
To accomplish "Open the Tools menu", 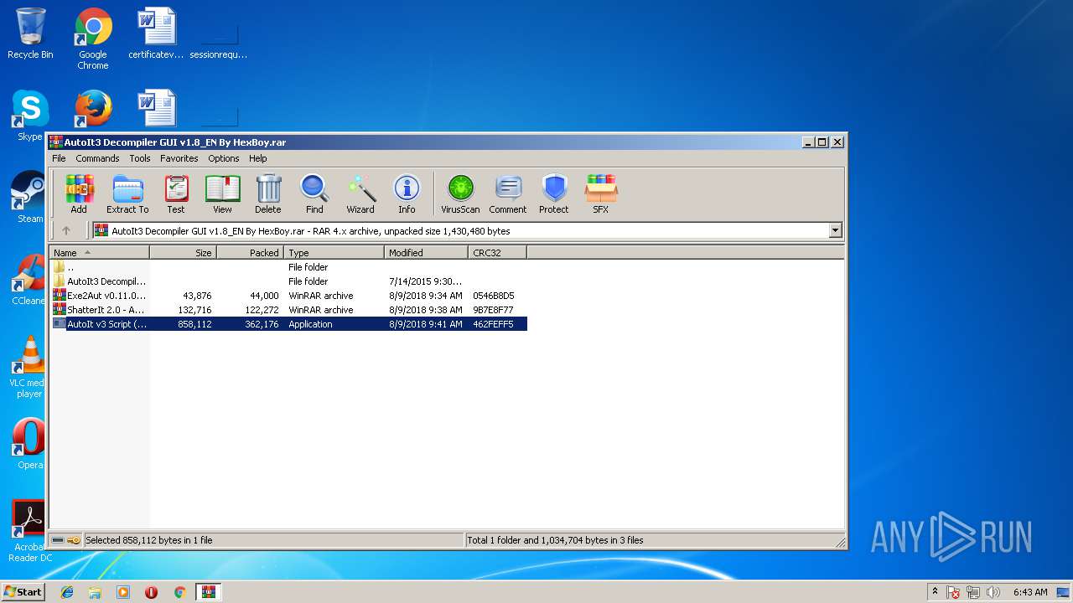I will pyautogui.click(x=140, y=158).
